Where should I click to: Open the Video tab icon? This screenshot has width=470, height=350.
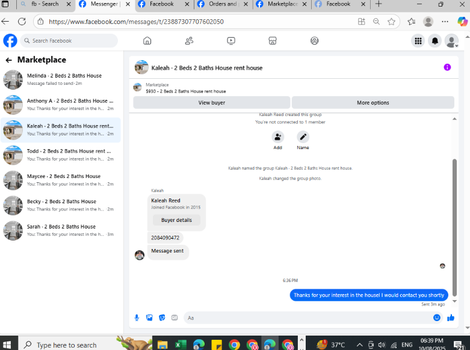click(231, 40)
